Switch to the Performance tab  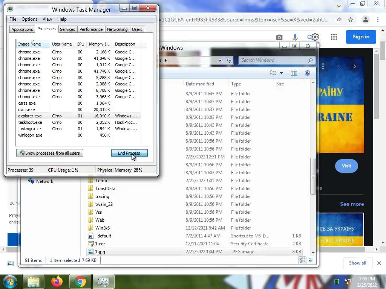pos(91,29)
